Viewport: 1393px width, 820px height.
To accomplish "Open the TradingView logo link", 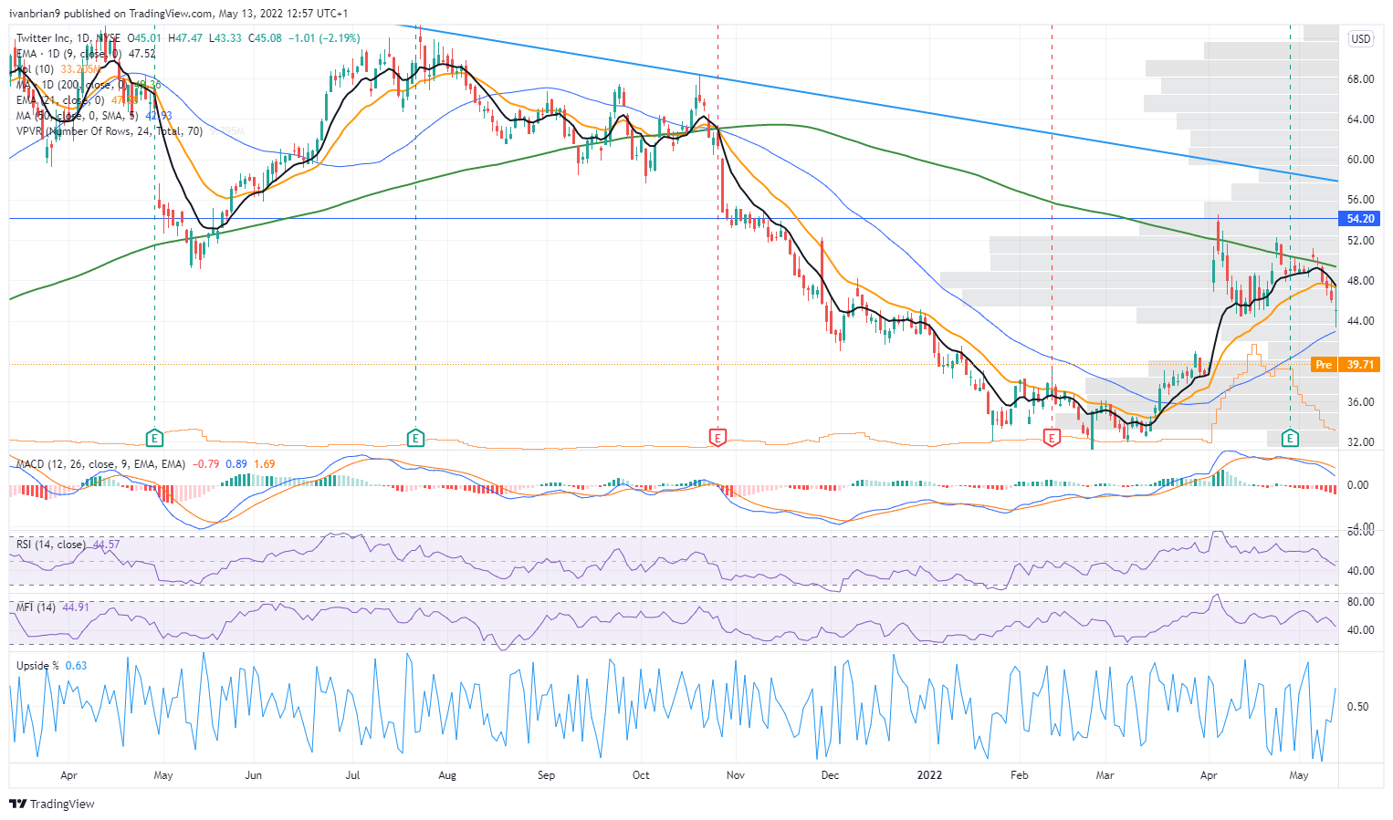I will [x=52, y=804].
